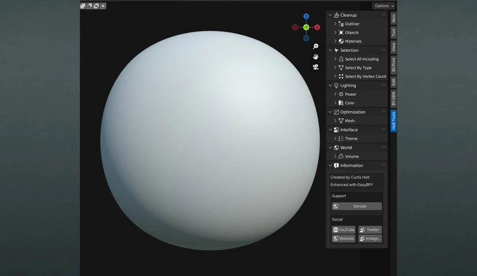Click the Information panel drag grip
This screenshot has width=477, height=276.
[x=383, y=165]
